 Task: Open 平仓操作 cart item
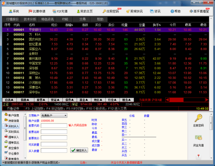click(x=12, y=154)
